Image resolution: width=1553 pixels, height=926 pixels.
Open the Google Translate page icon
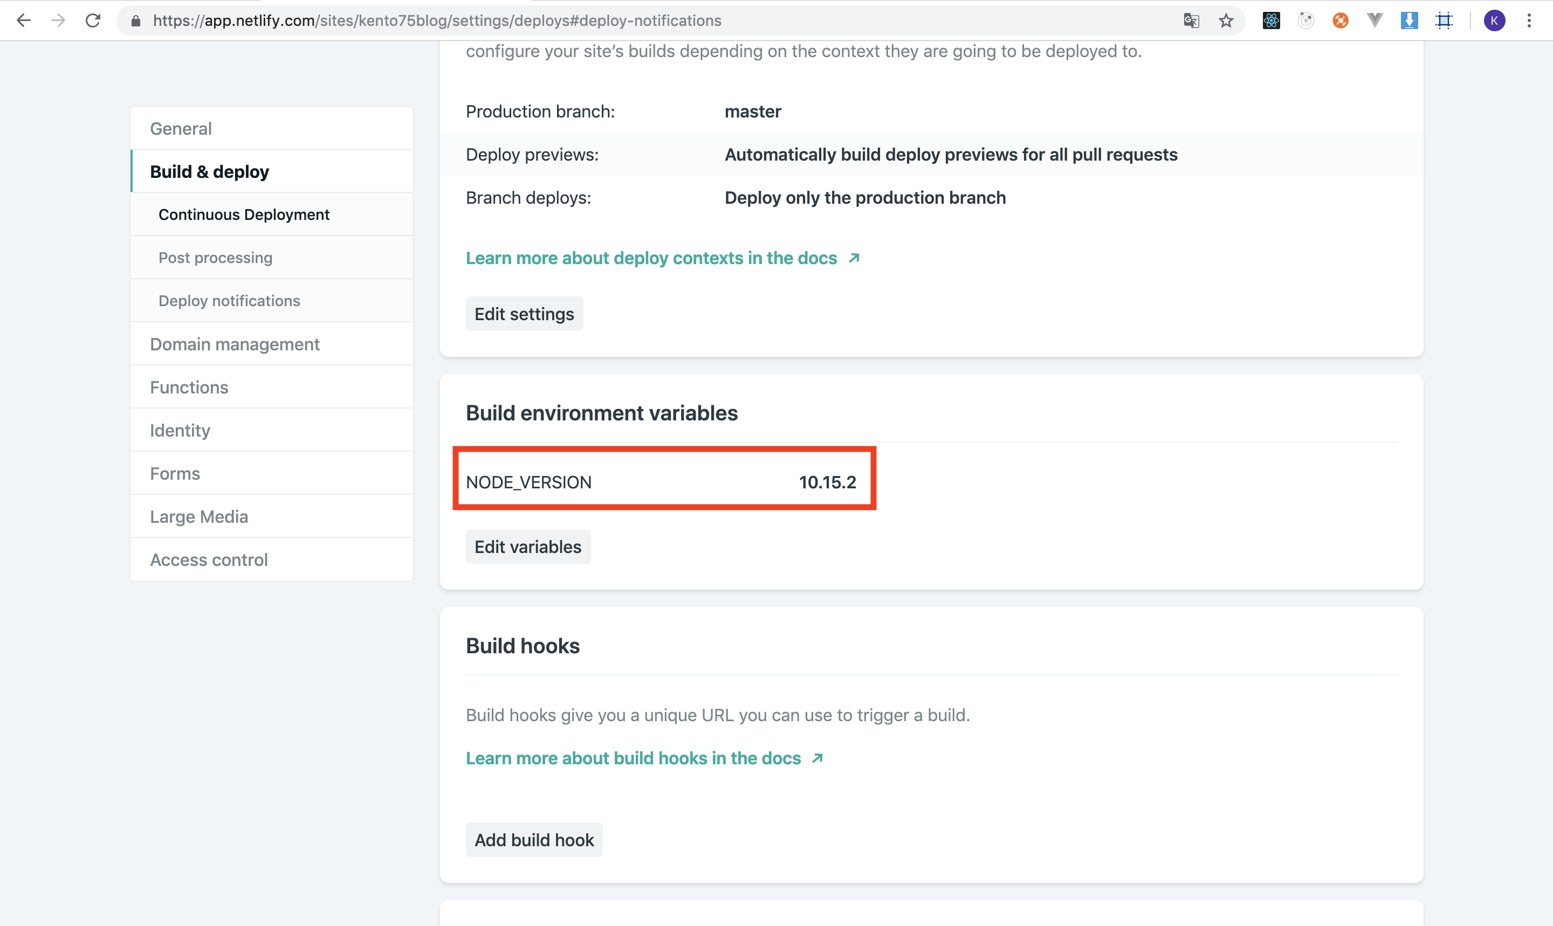click(x=1191, y=20)
